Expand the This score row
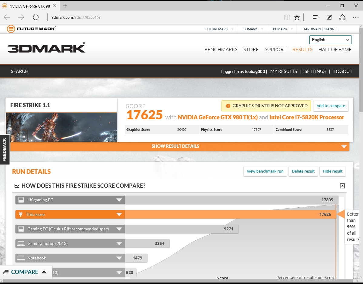 pyautogui.click(x=119, y=215)
